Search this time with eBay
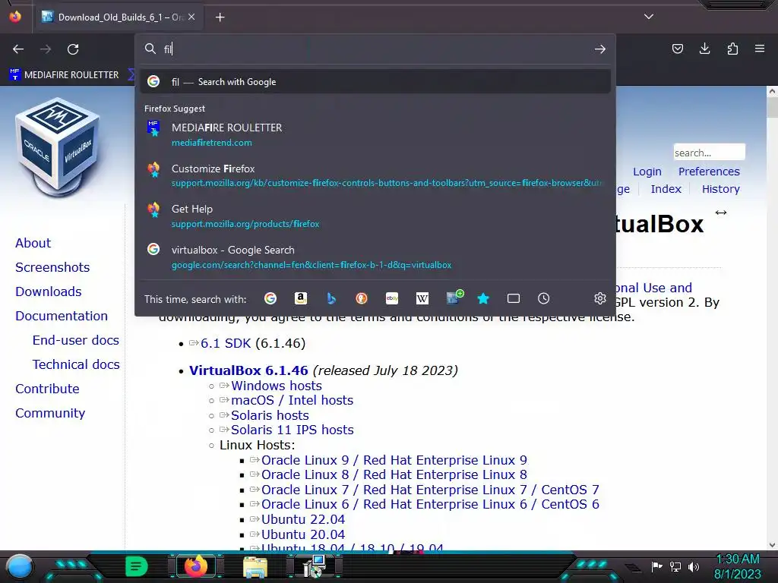 click(392, 298)
